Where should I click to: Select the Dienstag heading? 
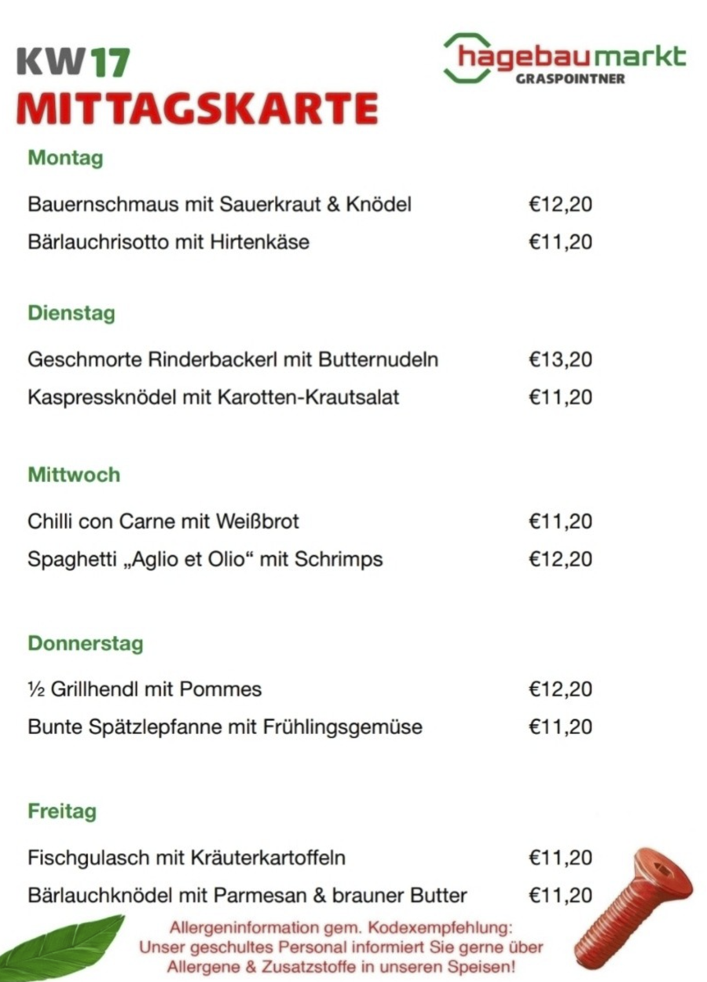71,313
